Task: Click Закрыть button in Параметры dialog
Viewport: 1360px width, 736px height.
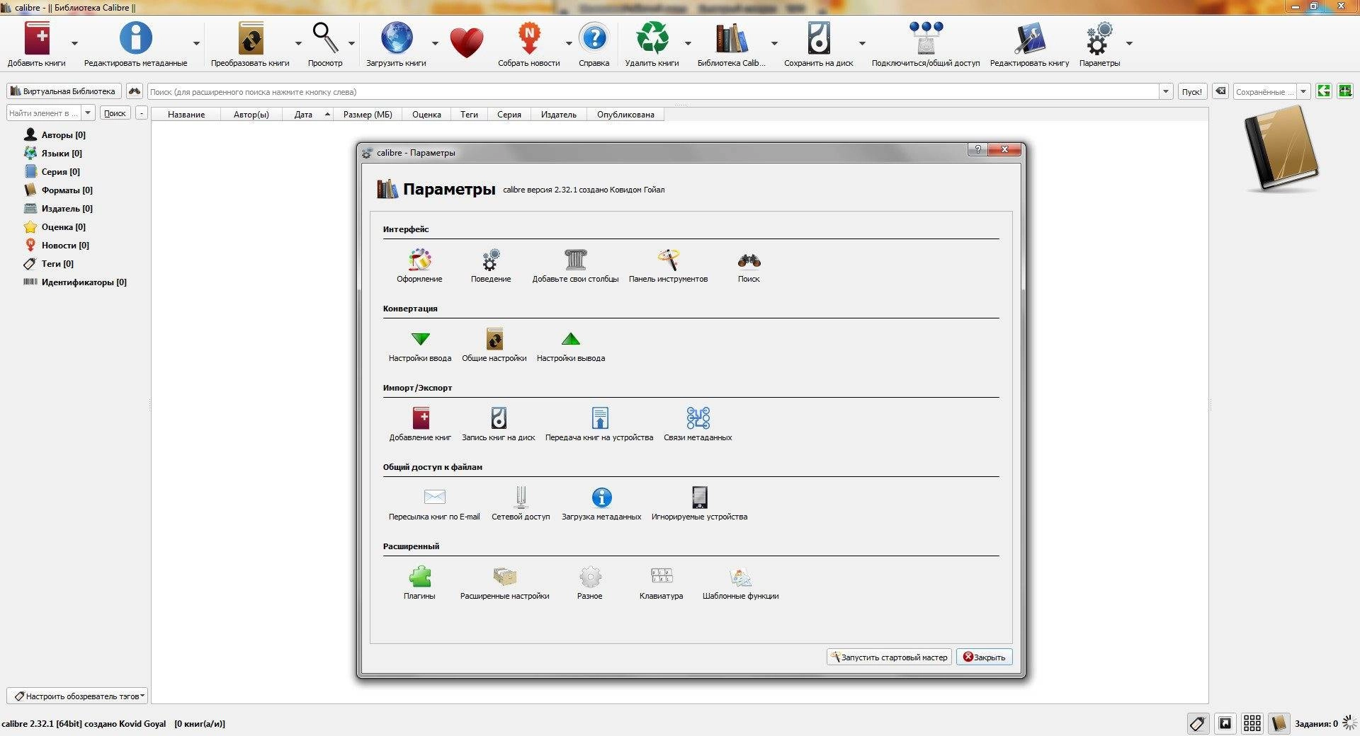Action: click(x=984, y=657)
